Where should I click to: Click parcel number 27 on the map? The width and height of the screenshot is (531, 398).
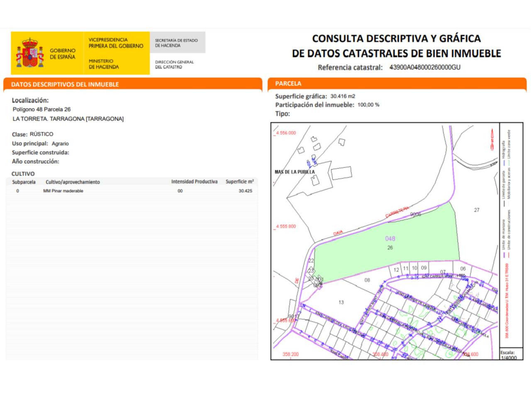pos(477,210)
